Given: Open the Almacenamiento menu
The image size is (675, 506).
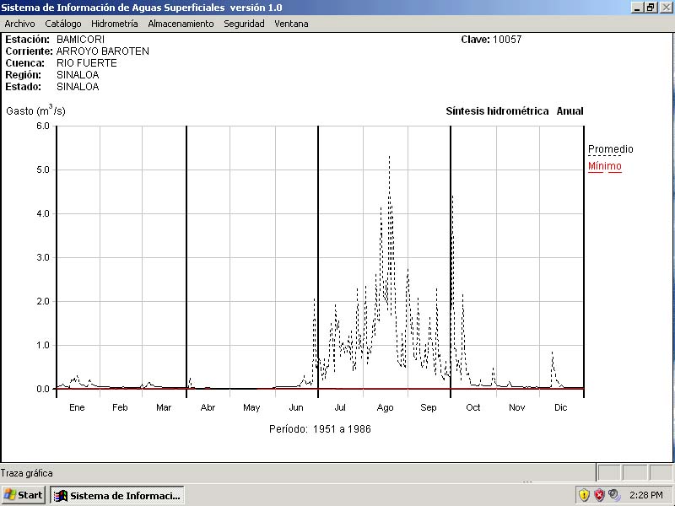Looking at the screenshot, I should point(181,24).
